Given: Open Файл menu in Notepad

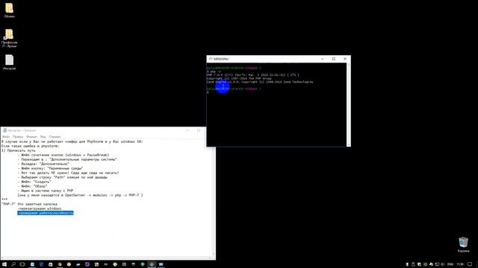Looking at the screenshot, I should (x=6, y=137).
